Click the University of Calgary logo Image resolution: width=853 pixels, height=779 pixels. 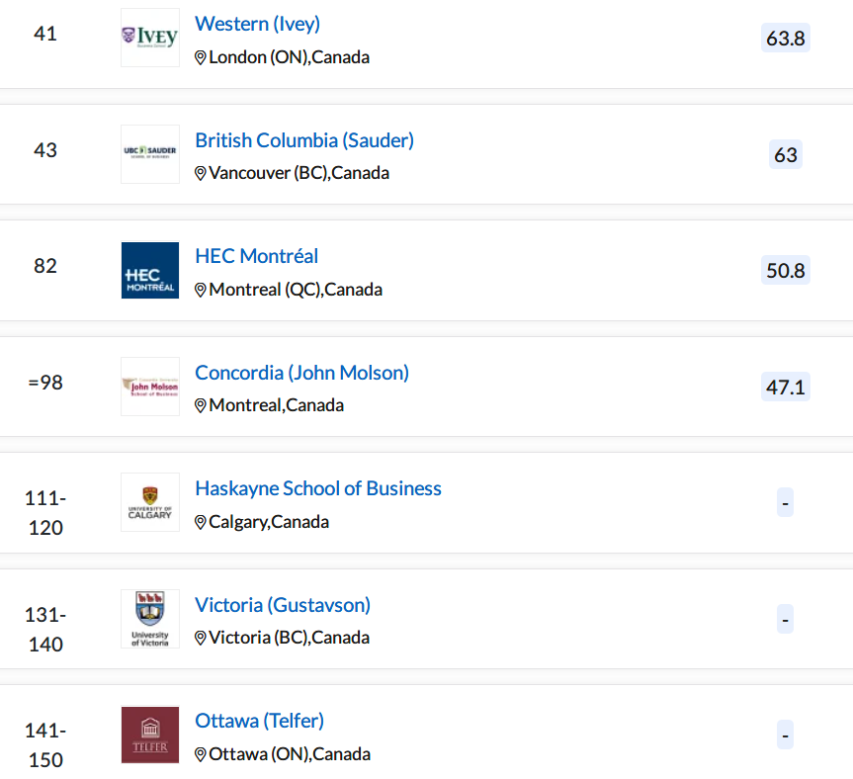pyautogui.click(x=150, y=502)
